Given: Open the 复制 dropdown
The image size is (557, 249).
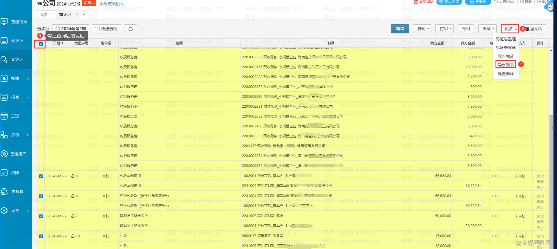Looking at the screenshot, I should click(x=422, y=29).
